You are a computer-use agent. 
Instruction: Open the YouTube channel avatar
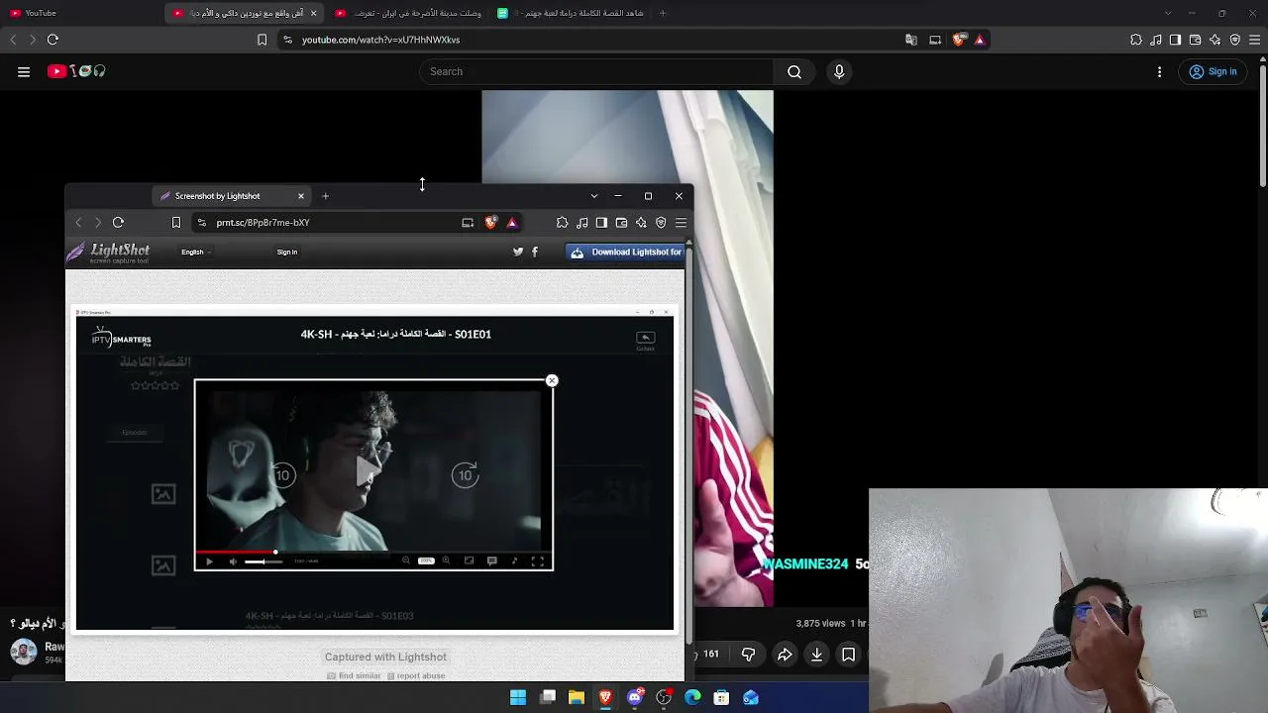(x=24, y=652)
